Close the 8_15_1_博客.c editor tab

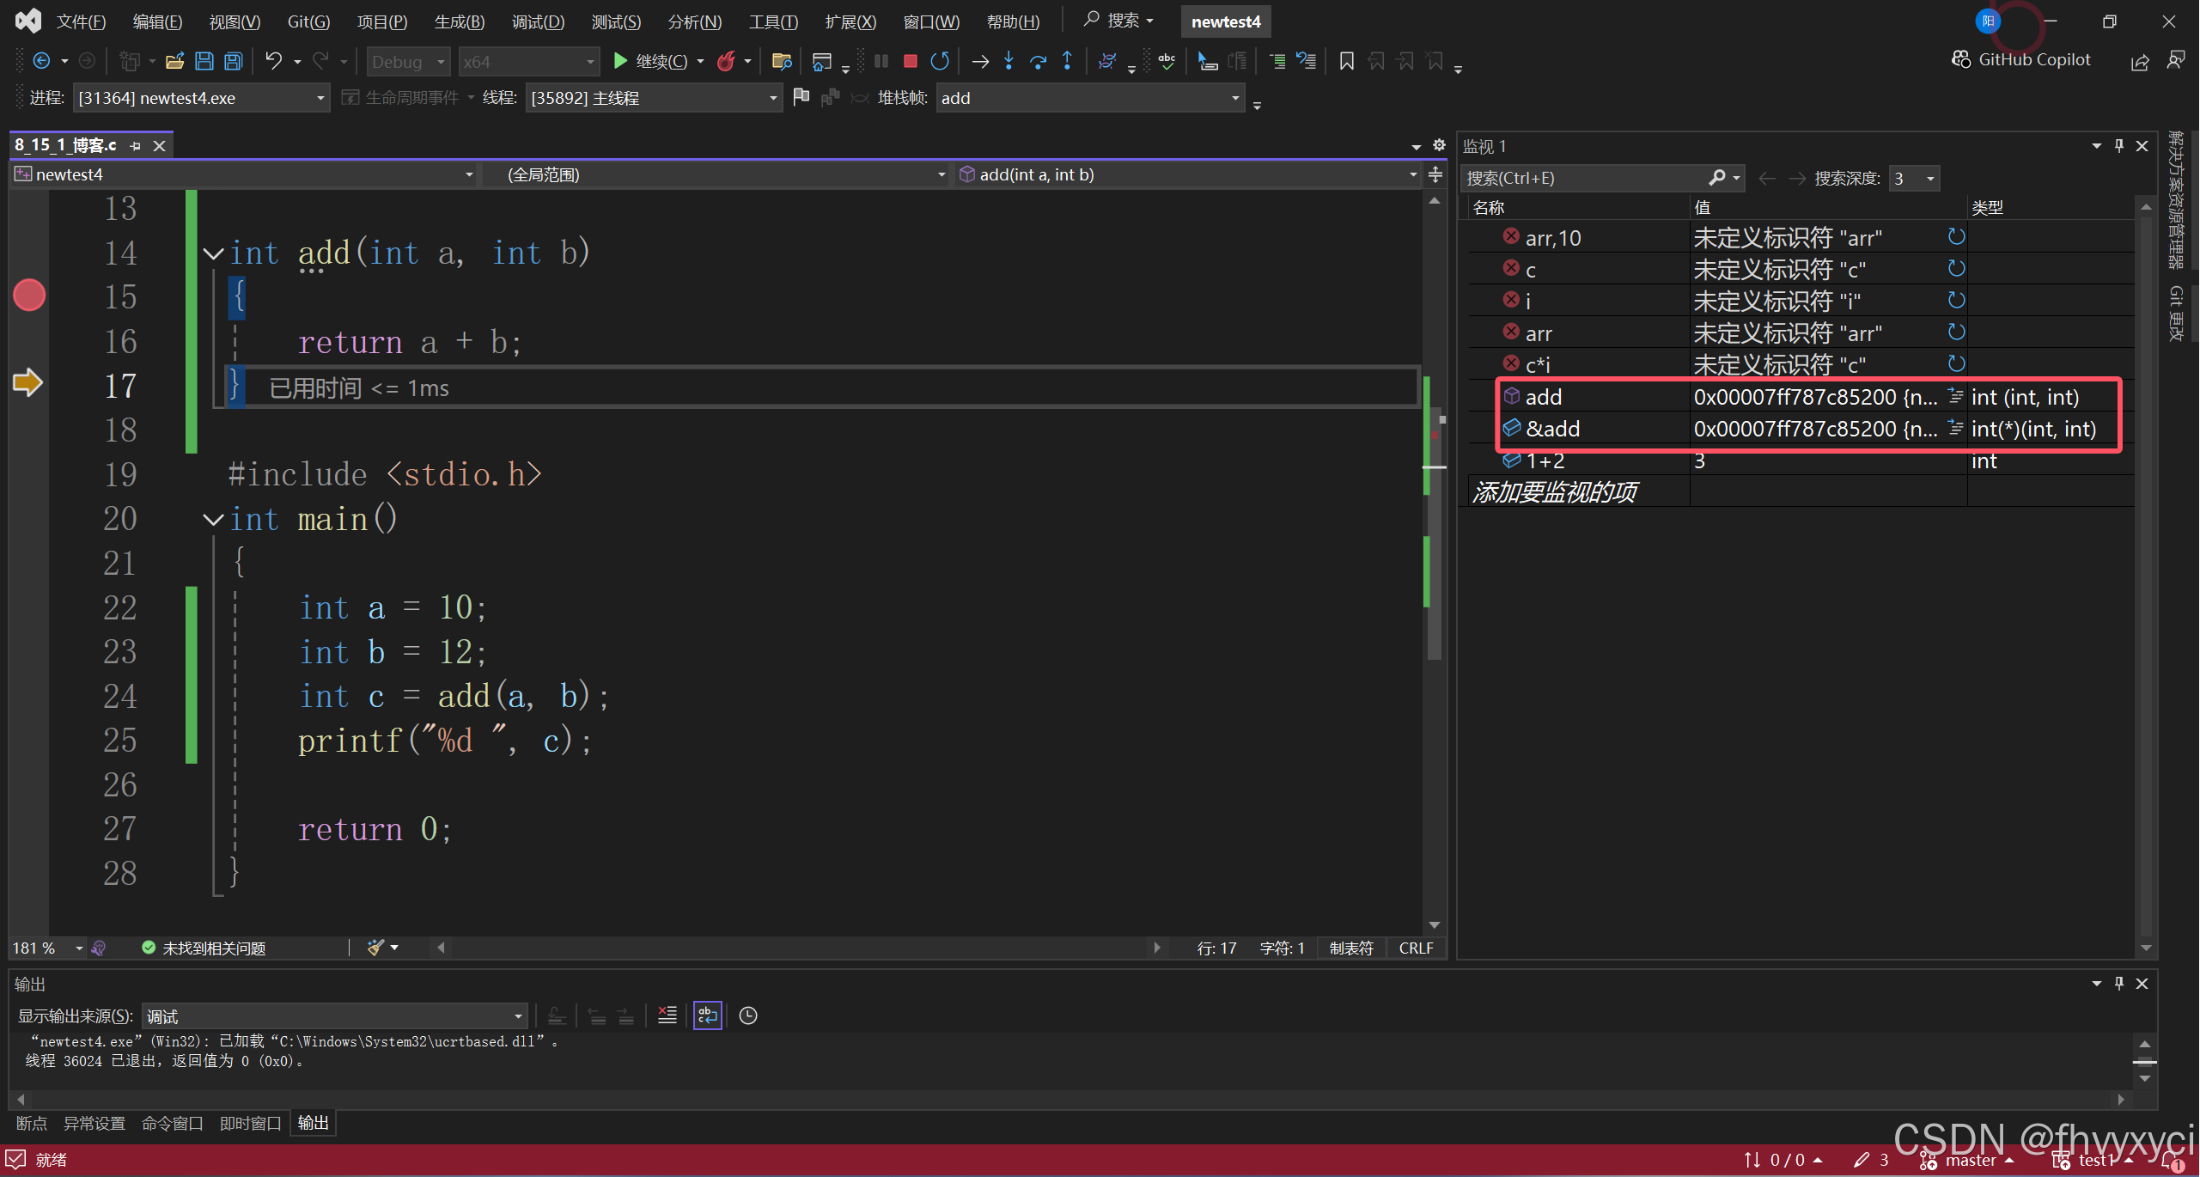point(159,146)
